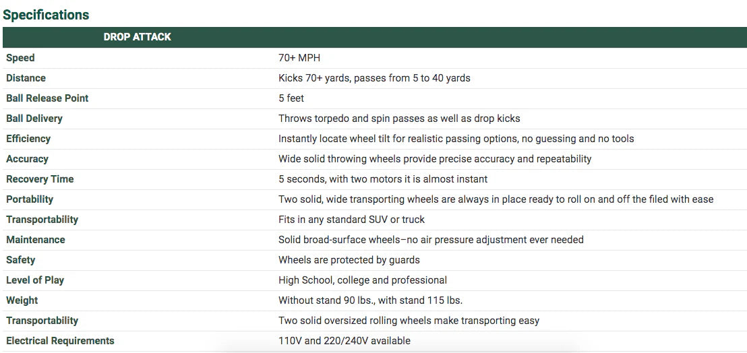Click the Portability row label

pyautogui.click(x=30, y=199)
